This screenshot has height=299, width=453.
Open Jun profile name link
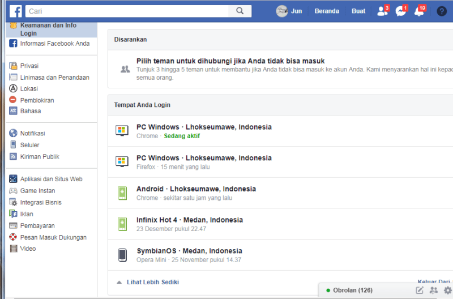coord(296,11)
